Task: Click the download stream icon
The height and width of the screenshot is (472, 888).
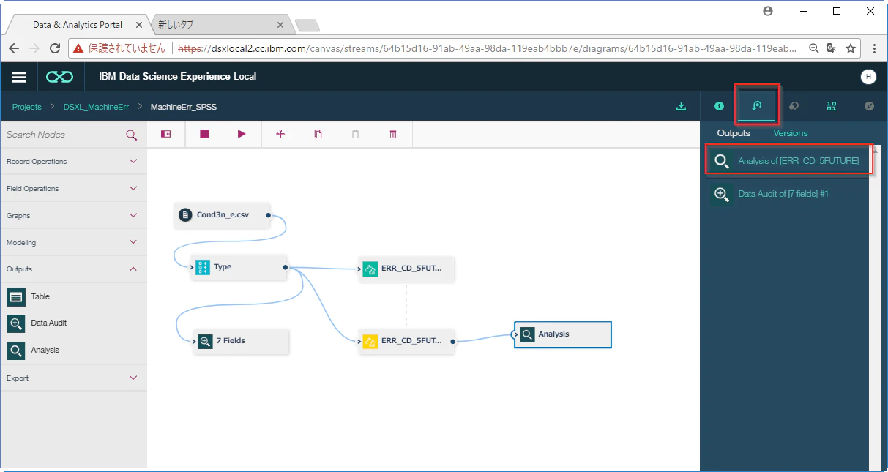Action: point(681,107)
